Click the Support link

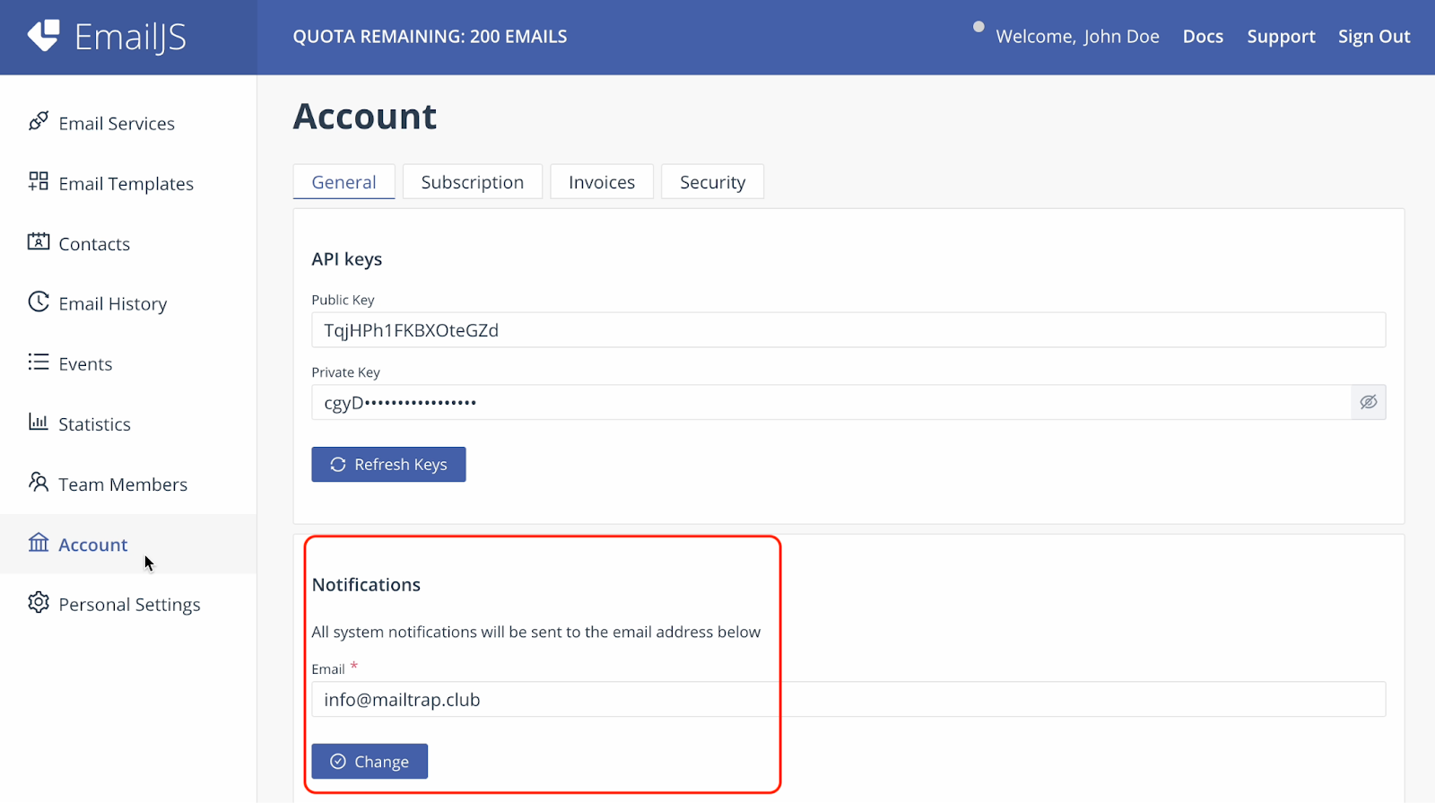[1281, 37]
